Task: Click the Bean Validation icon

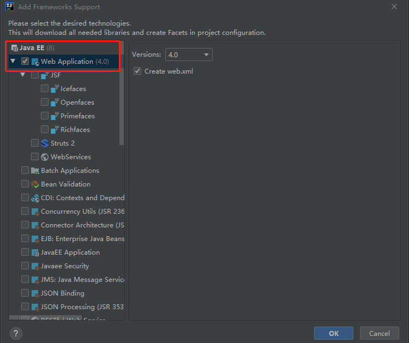Action: [35, 184]
